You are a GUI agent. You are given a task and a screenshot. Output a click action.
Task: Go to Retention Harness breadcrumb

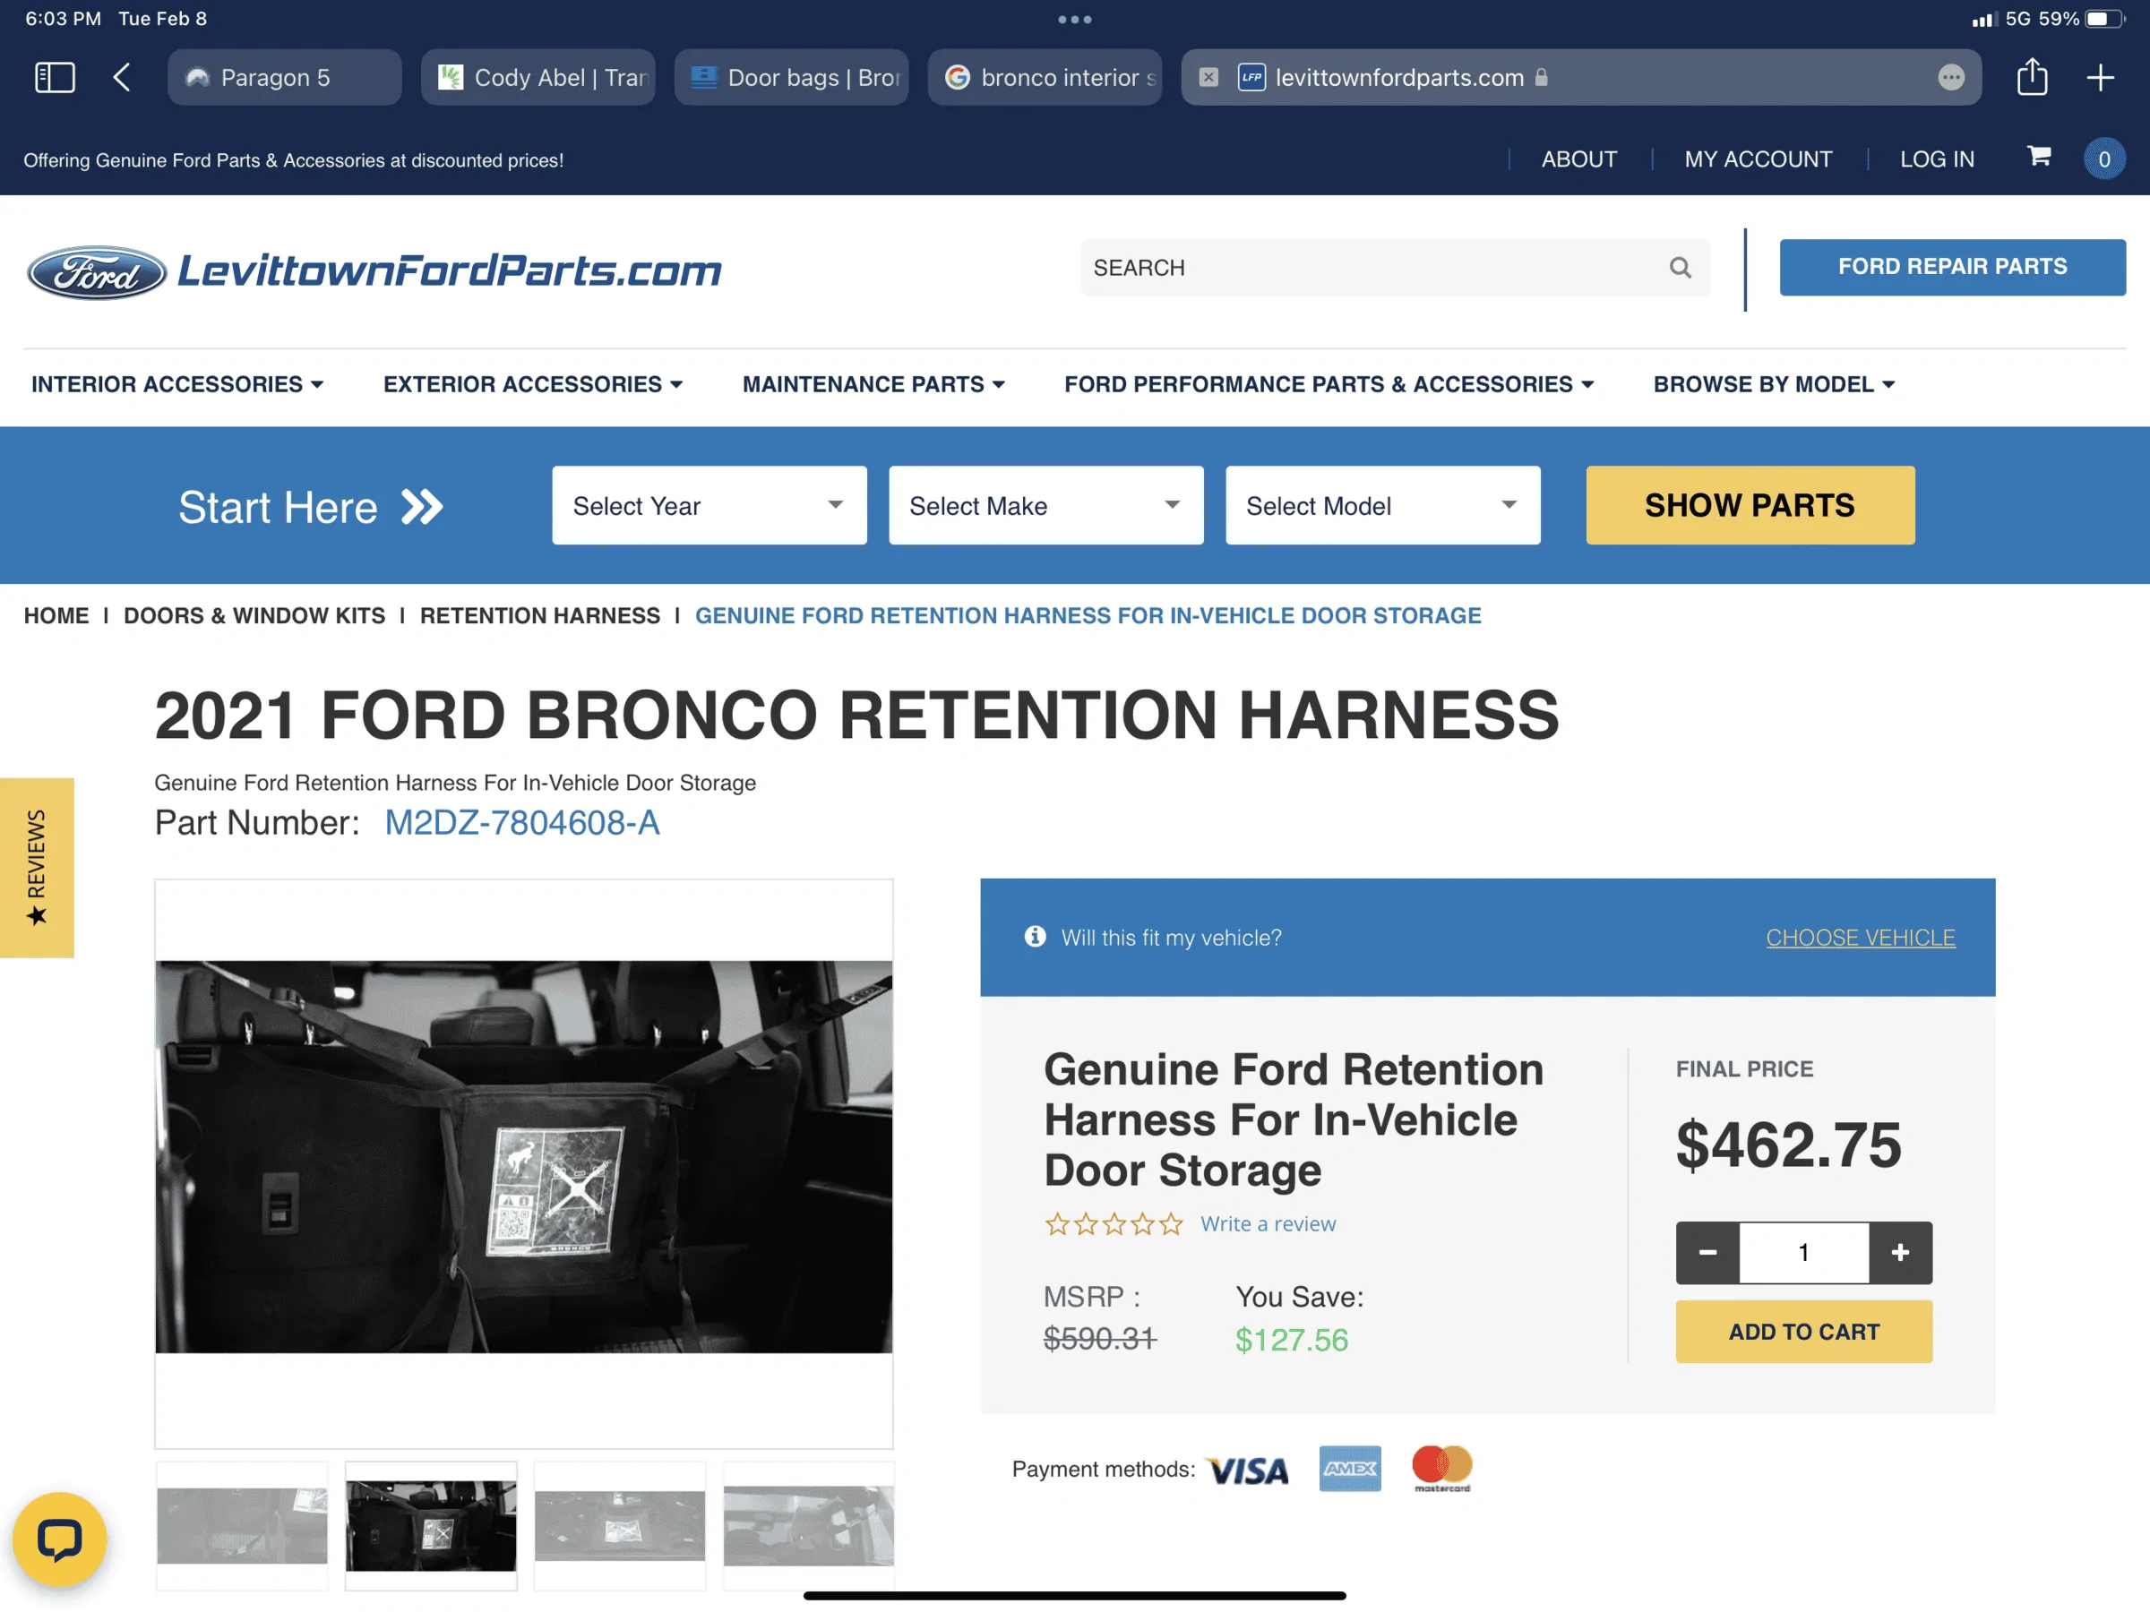coord(539,616)
